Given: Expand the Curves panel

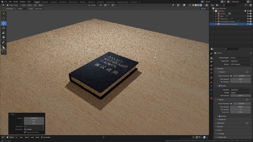Looking at the screenshot, I should tap(219, 130).
